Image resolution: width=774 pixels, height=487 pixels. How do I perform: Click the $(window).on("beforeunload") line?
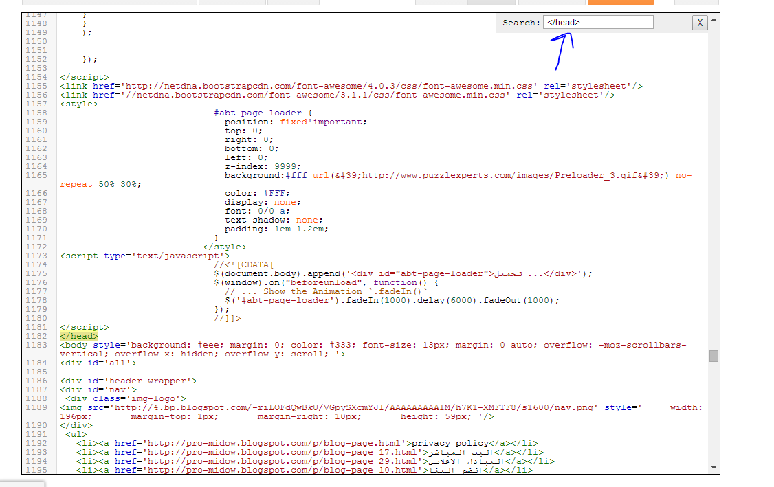click(326, 282)
